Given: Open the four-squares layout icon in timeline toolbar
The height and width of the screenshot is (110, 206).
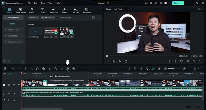Looking at the screenshot, I should [x=5, y=68].
